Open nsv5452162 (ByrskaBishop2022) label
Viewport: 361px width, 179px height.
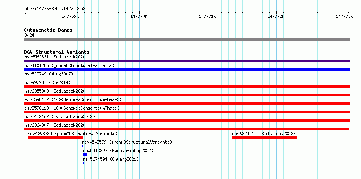click(60, 116)
